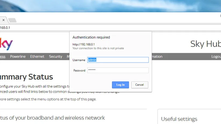Click into the Password field
Image resolution: width=221 pixels, height=124 pixels.
pyautogui.click(x=118, y=70)
